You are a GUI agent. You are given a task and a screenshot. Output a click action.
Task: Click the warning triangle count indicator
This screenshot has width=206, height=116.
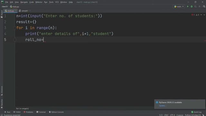click(197, 15)
